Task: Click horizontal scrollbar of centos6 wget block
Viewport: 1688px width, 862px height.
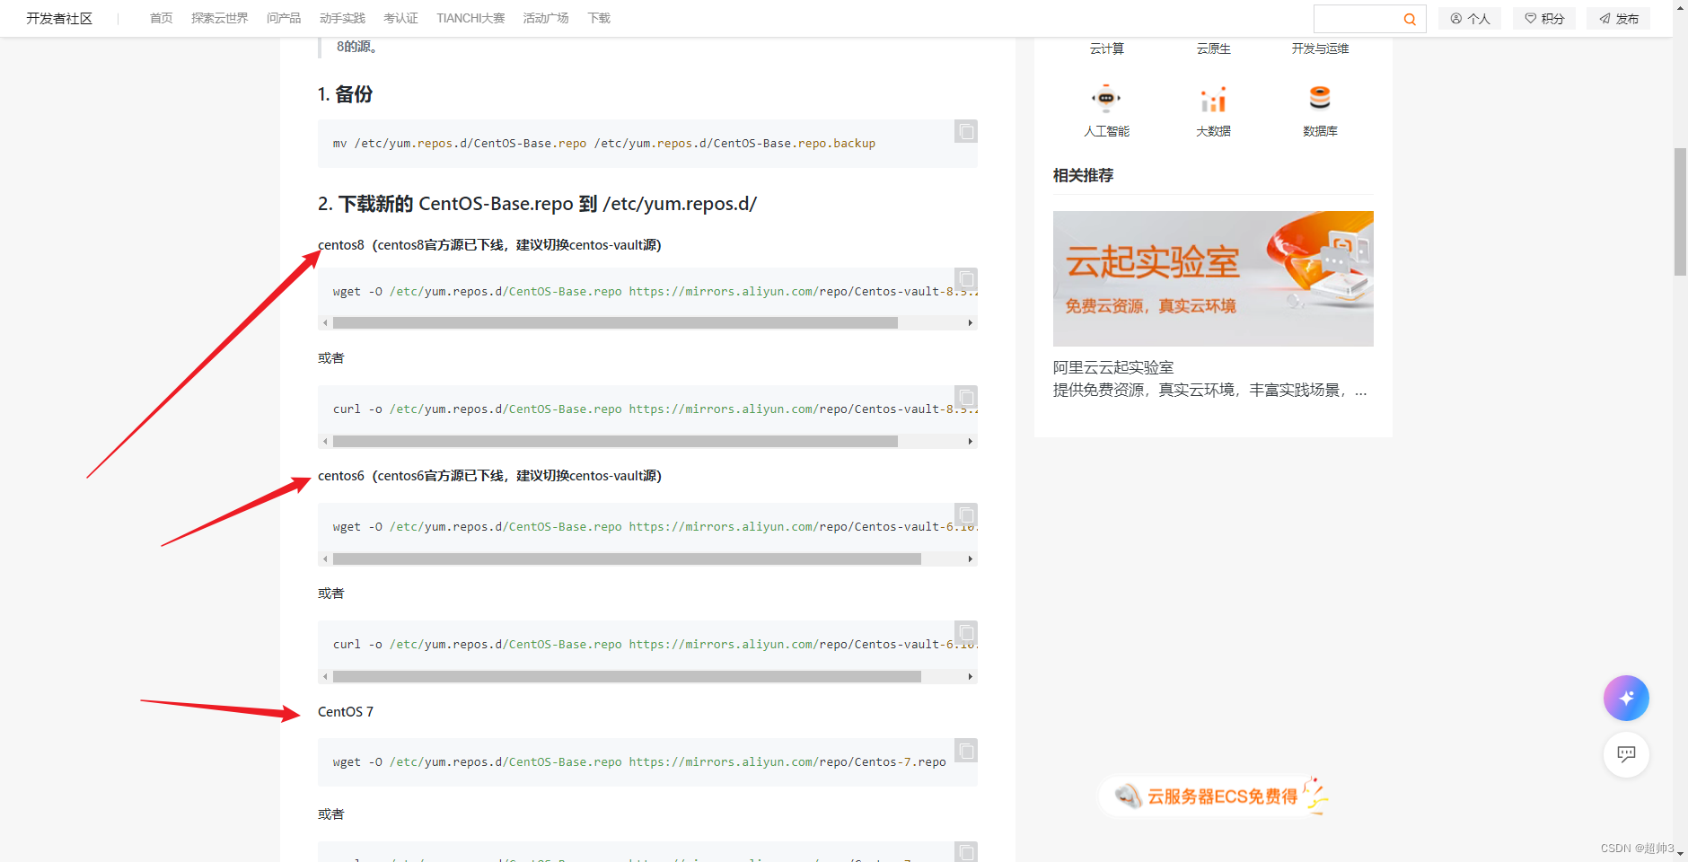Action: (627, 559)
